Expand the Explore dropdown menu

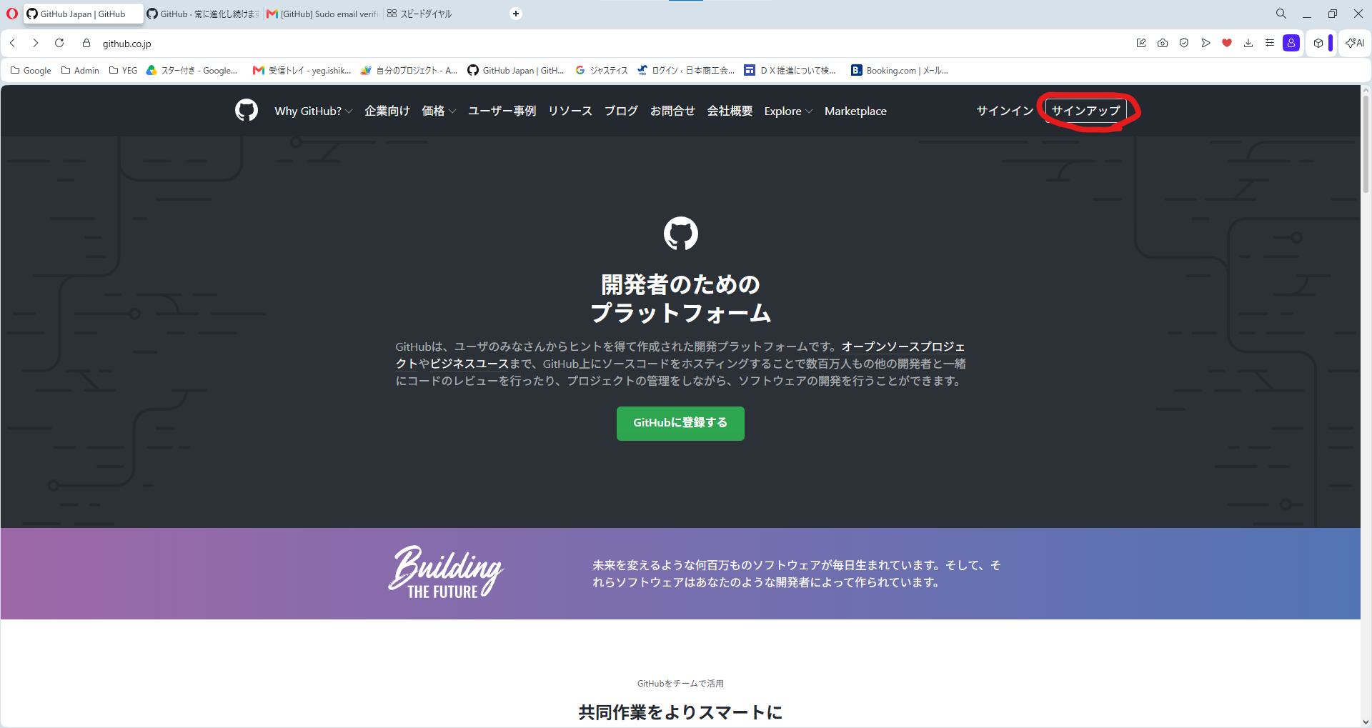point(787,111)
